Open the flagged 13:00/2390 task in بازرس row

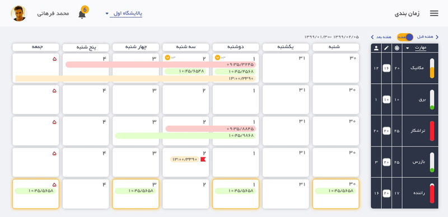coord(185,159)
